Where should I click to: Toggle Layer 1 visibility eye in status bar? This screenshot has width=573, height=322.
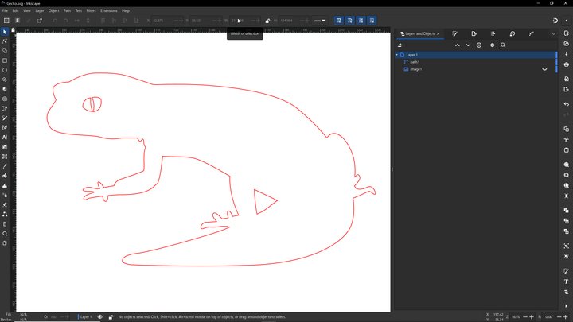pyautogui.click(x=99, y=317)
